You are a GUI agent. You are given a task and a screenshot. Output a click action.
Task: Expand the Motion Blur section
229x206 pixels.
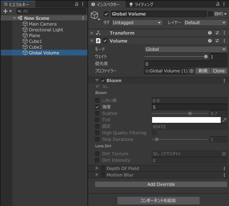[x=97, y=175]
